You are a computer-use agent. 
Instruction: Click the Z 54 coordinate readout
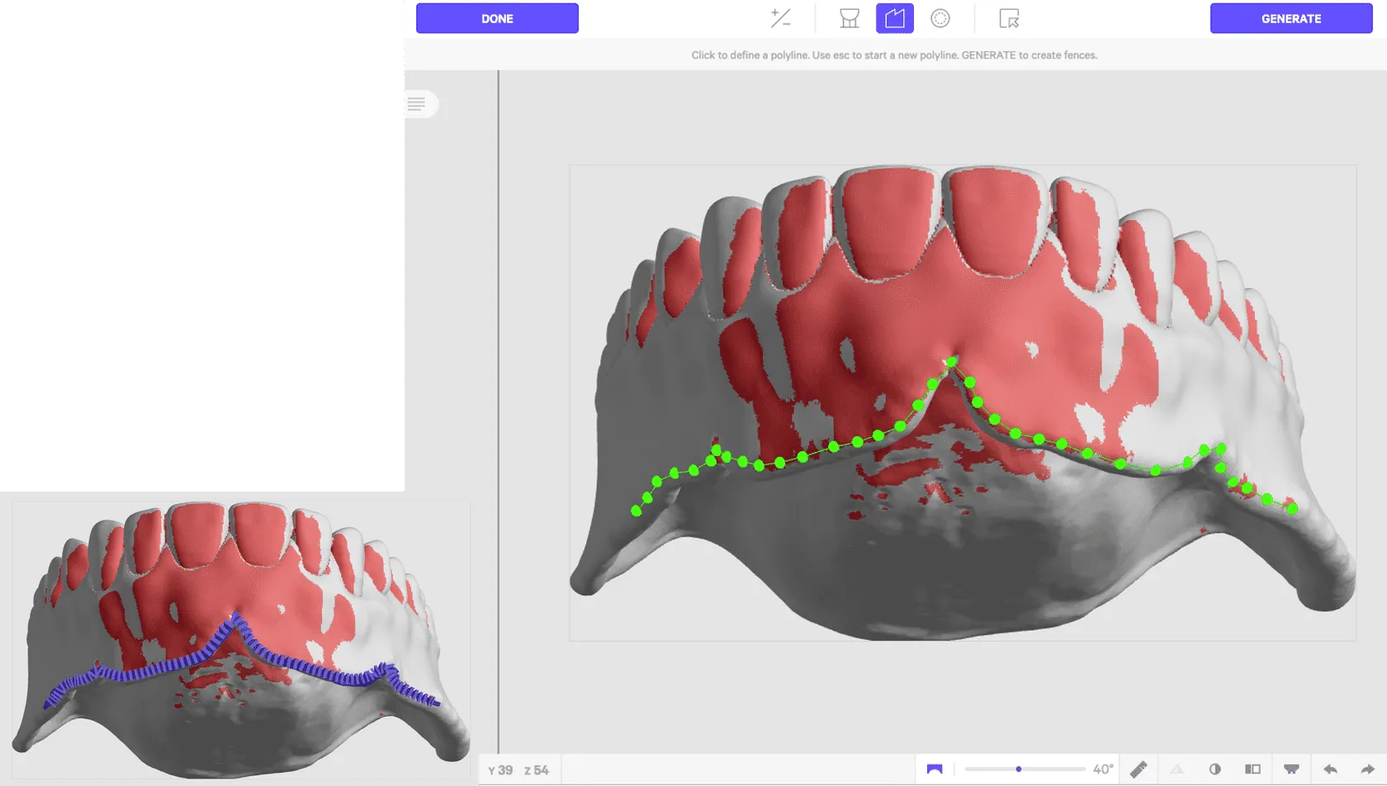[537, 770]
